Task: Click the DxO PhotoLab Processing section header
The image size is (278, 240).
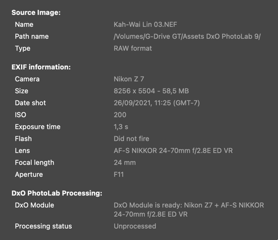Action: coord(57,193)
